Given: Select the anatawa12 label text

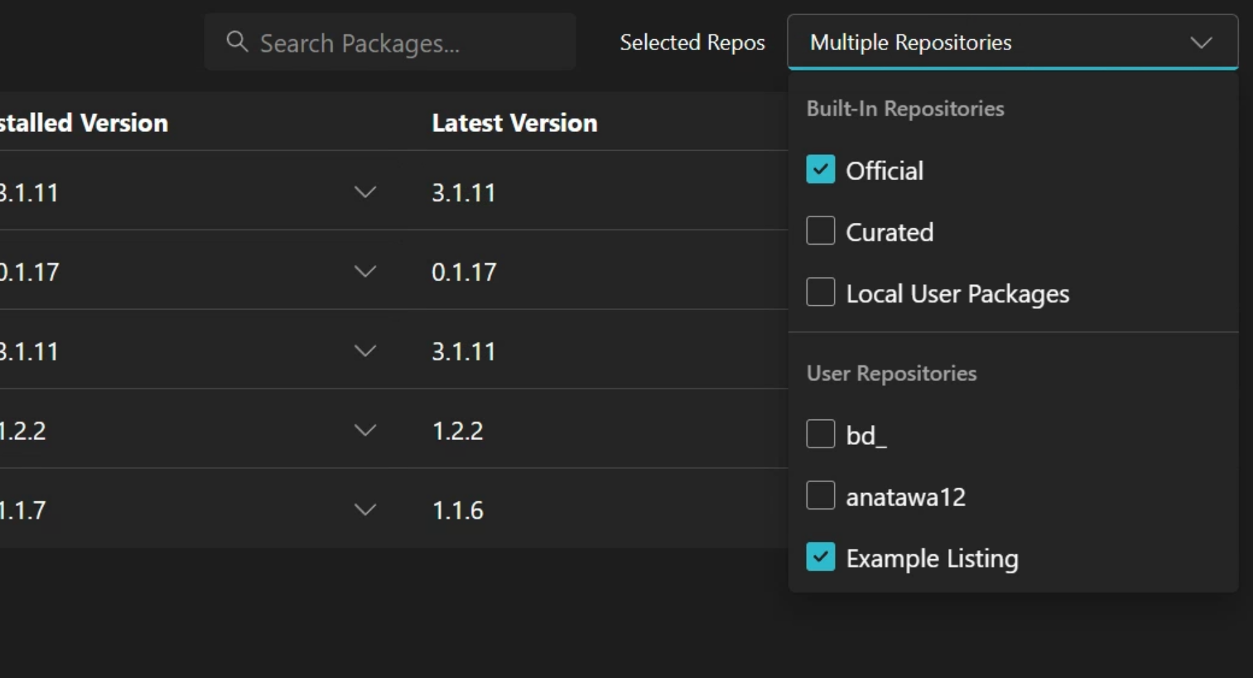Looking at the screenshot, I should point(906,496).
